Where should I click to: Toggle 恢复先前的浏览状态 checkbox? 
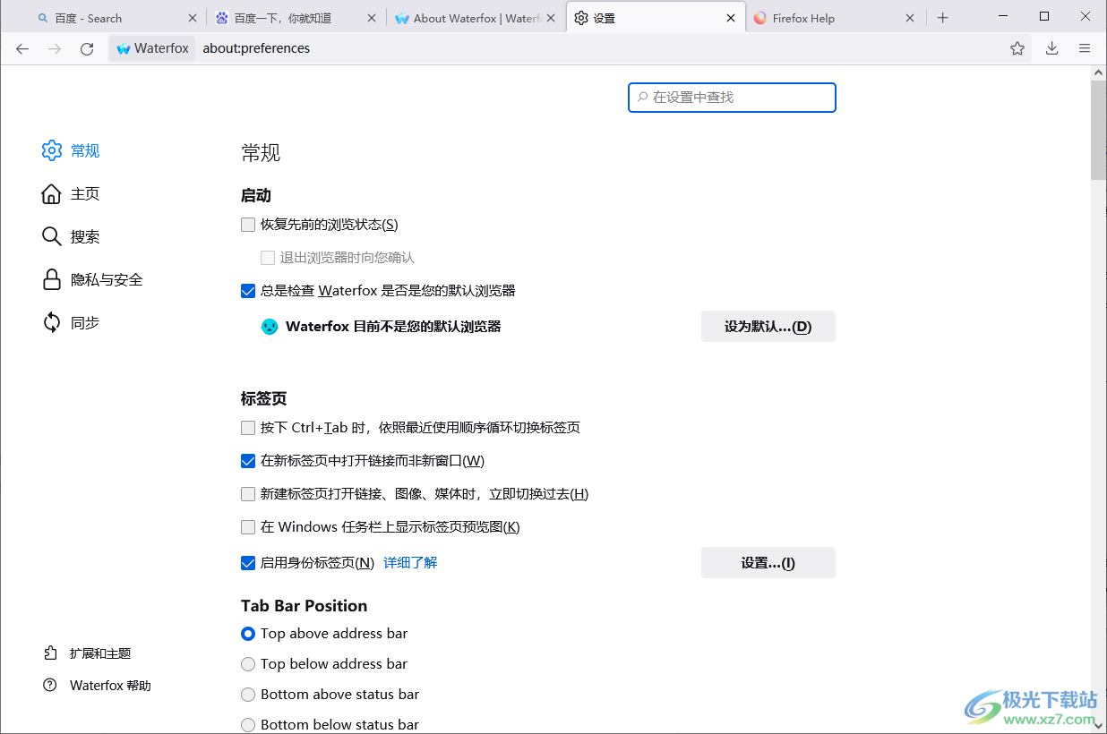[x=248, y=225]
